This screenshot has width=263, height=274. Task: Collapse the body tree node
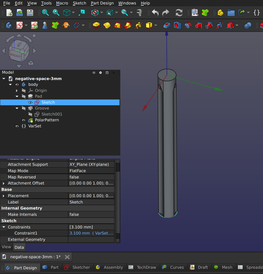[10, 84]
